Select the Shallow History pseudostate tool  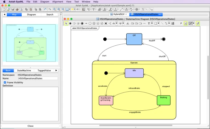[x=98, y=23]
